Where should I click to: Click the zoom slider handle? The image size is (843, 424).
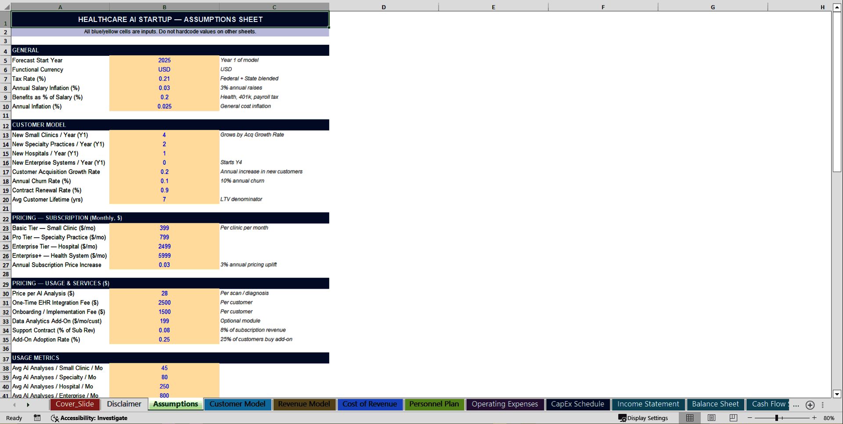[x=778, y=418]
